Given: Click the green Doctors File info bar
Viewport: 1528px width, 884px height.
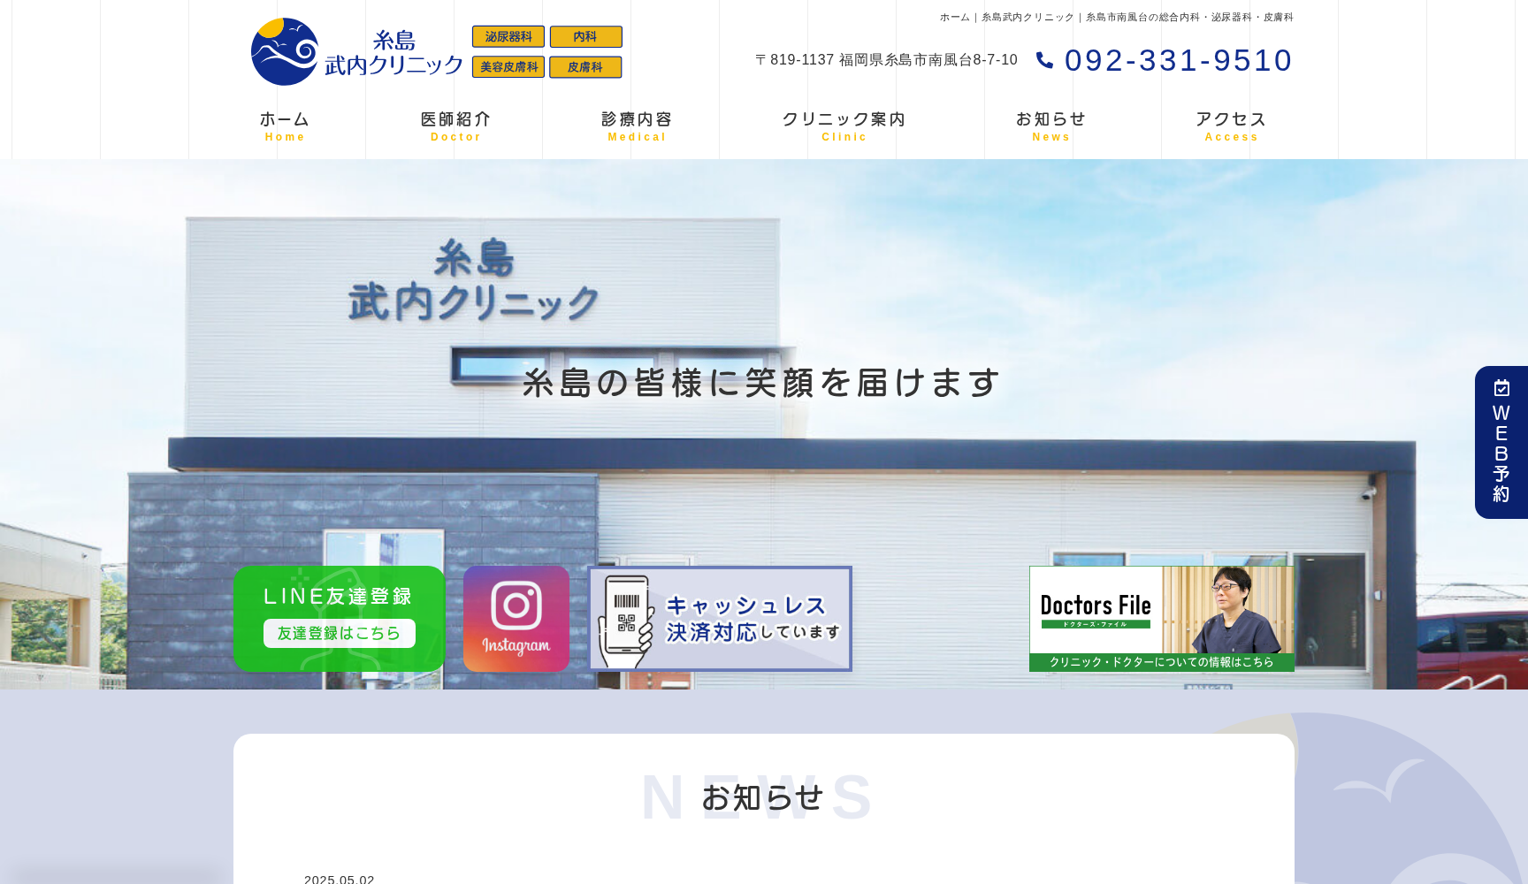Looking at the screenshot, I should pos(1161,661).
